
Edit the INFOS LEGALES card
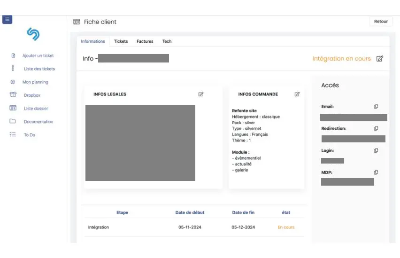[201, 94]
